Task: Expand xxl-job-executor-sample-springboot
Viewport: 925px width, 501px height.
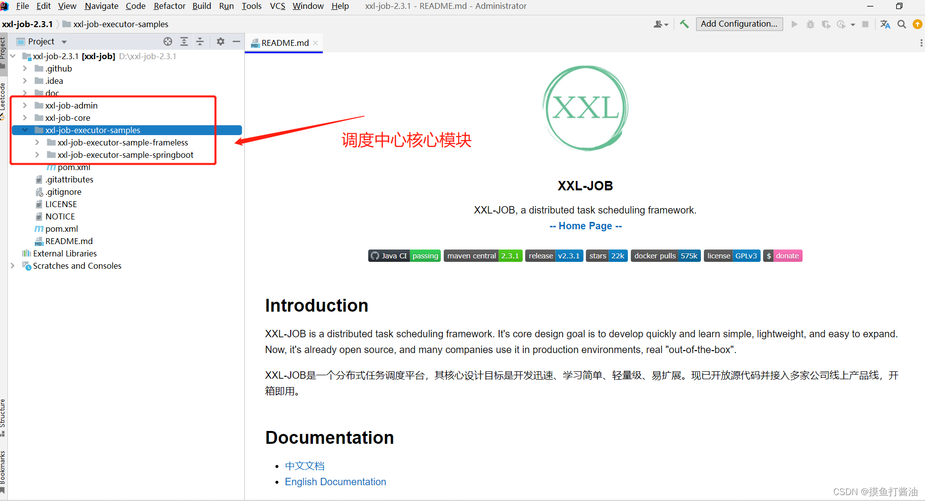Action: click(x=37, y=155)
